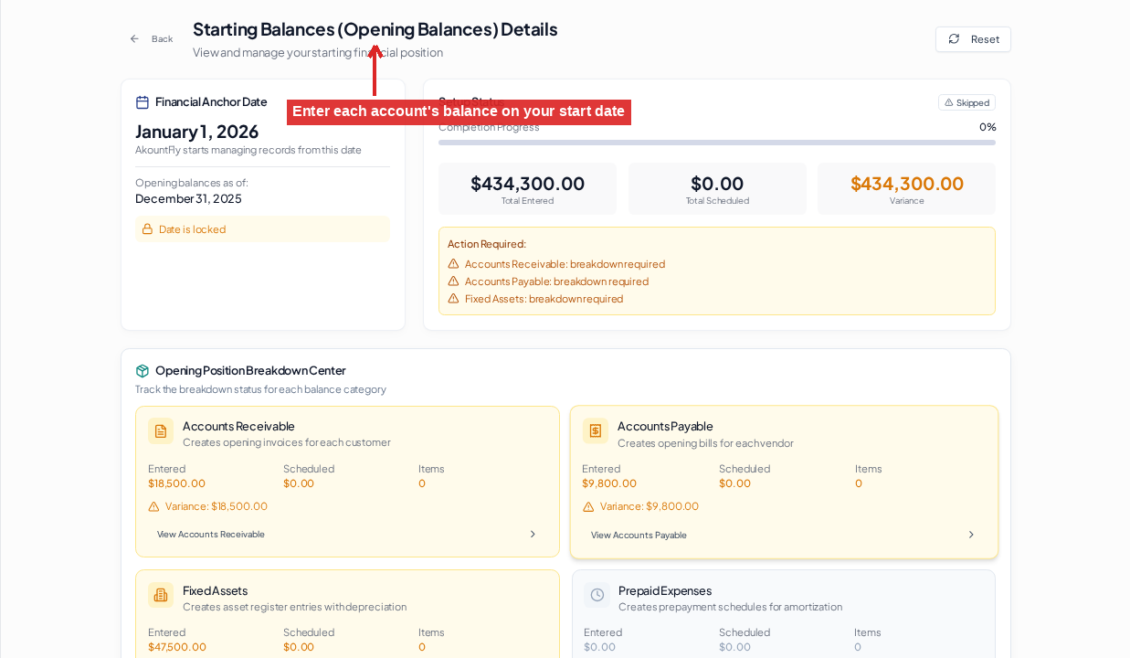Click the chevron on View Accounts Payable row
1130x658 pixels.
971,536
